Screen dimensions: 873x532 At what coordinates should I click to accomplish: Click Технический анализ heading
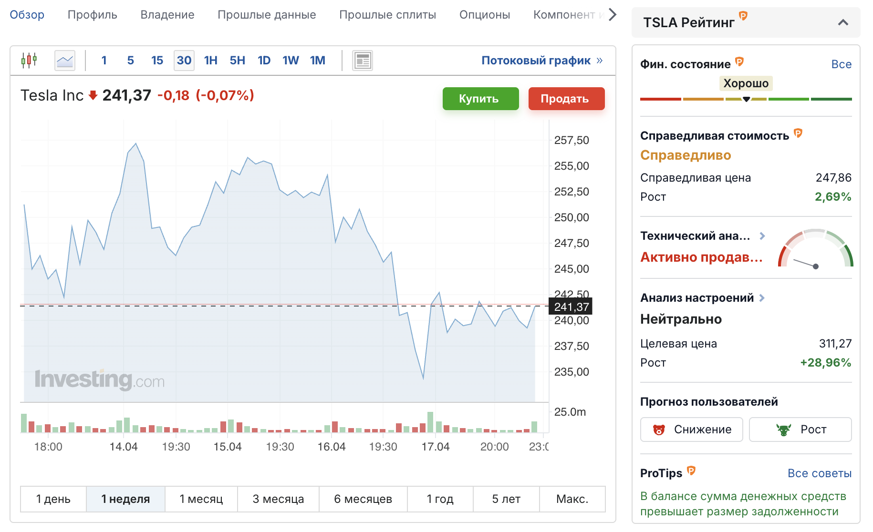[x=695, y=236]
